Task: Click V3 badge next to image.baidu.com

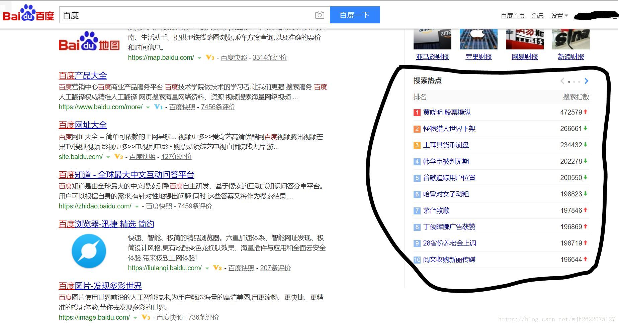Action: 146,317
